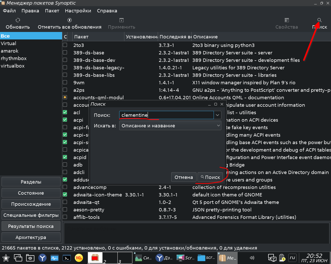The image size is (331, 264).
Task: Switch to the scr… folder window
Action: pos(206,258)
